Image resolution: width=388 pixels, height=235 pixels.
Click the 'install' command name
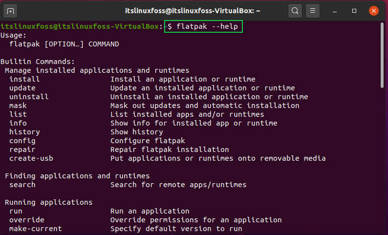pos(24,79)
